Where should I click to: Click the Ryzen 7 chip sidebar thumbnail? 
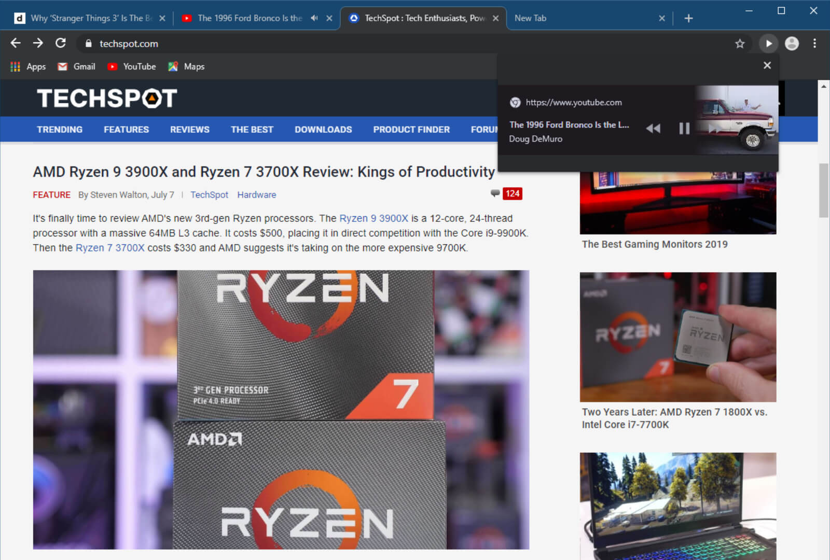678,337
